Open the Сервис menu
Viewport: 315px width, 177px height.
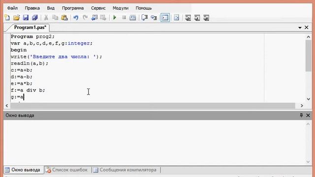[98, 8]
